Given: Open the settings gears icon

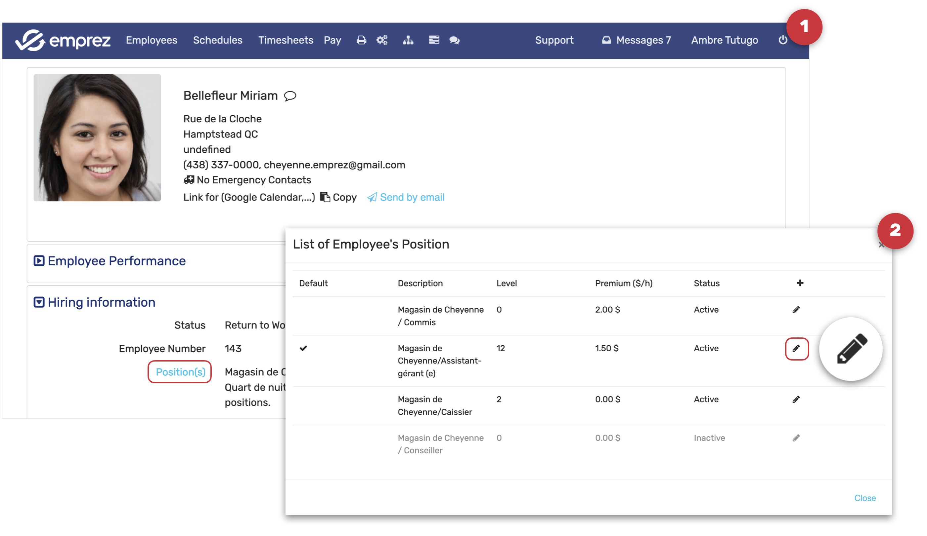Looking at the screenshot, I should click(382, 40).
